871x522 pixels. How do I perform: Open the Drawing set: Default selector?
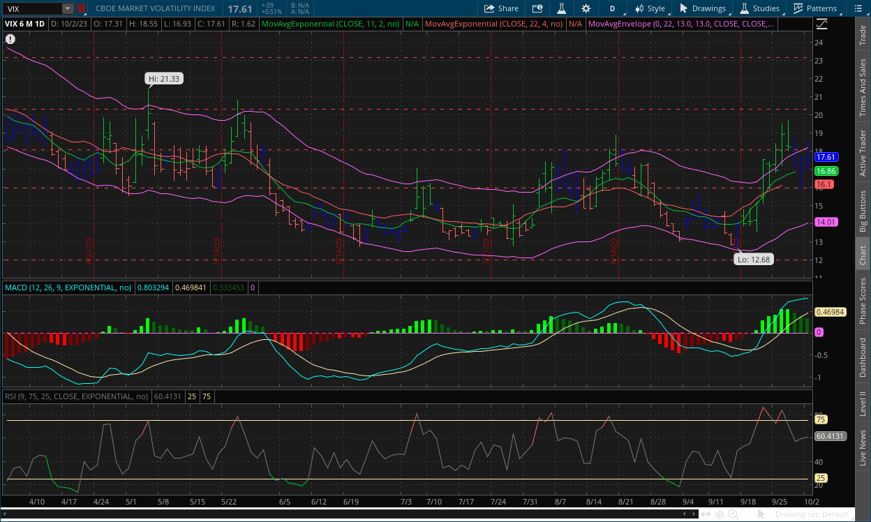pyautogui.click(x=811, y=515)
